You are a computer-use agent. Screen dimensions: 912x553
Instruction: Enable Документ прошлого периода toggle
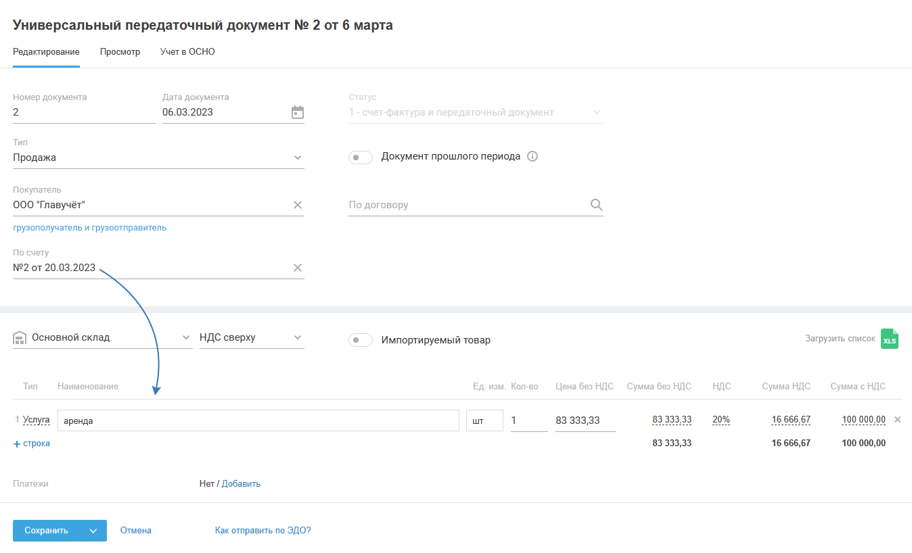(x=361, y=158)
